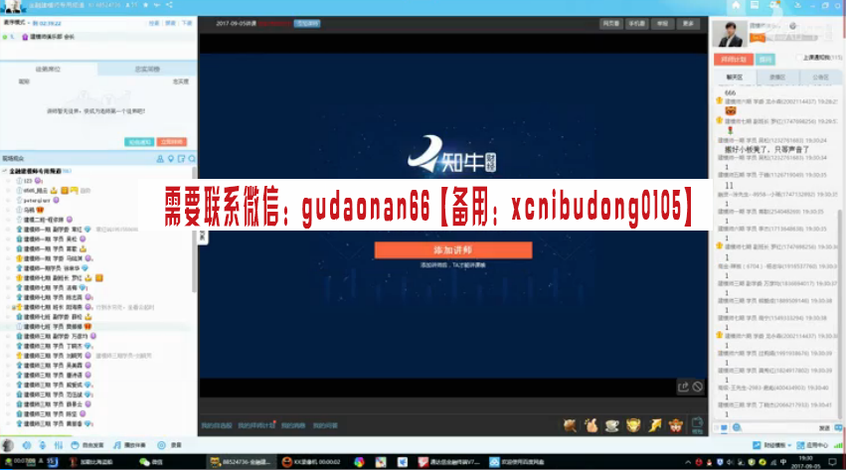This screenshot has width=846, height=470.
Task: Open the first link under the video
Action: tap(217, 426)
